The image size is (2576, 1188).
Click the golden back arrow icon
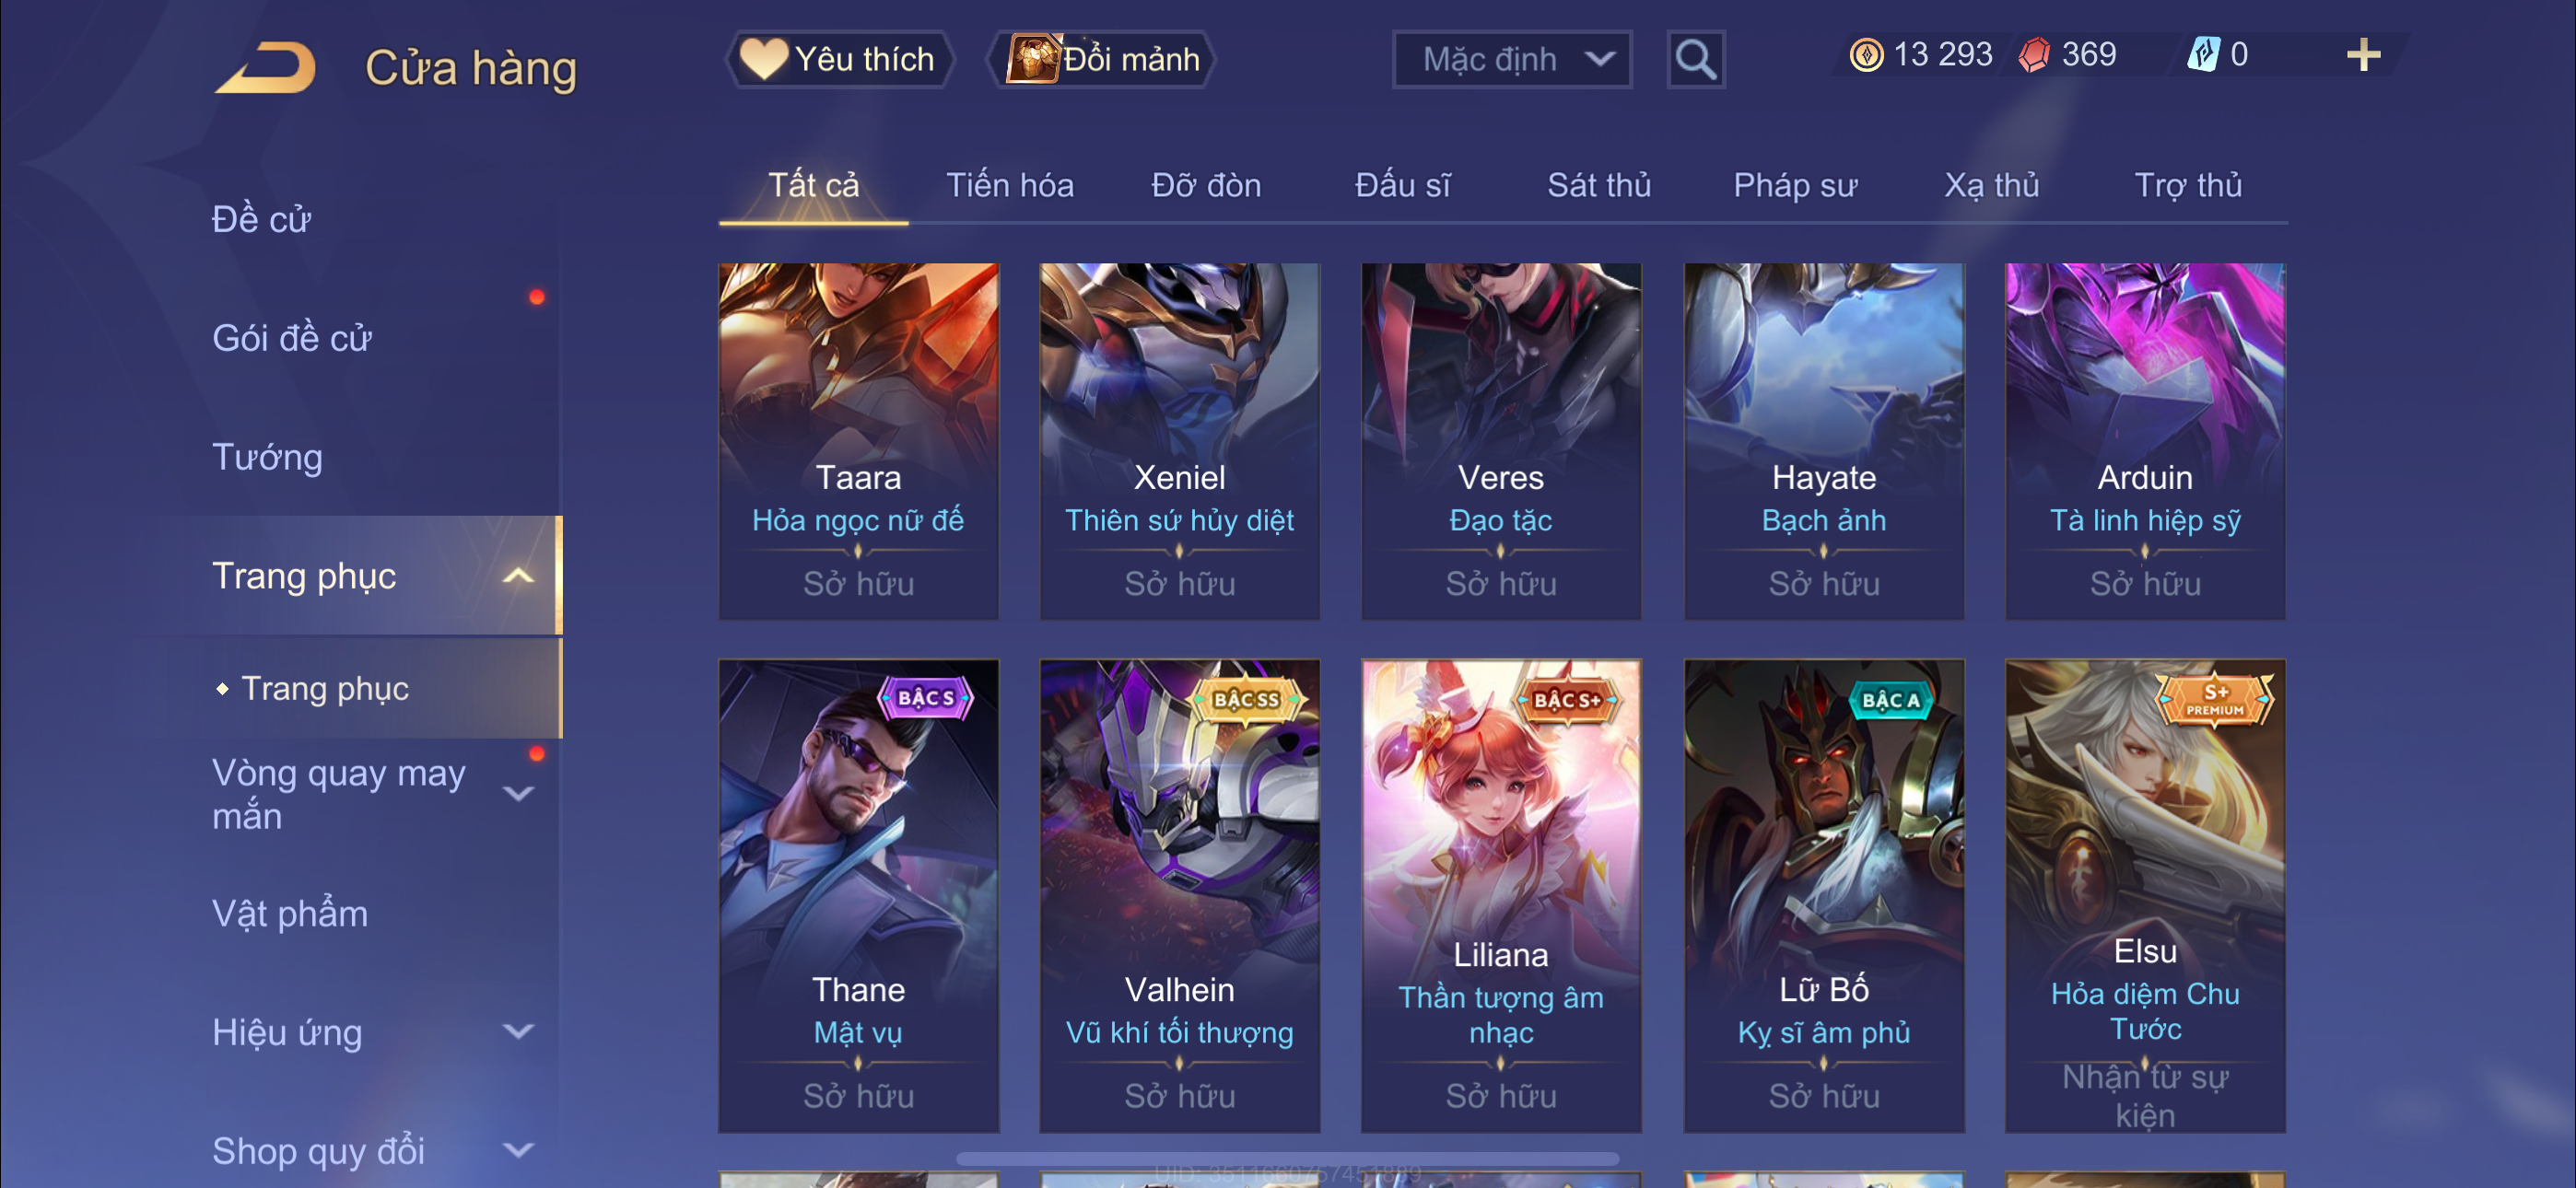[266, 67]
